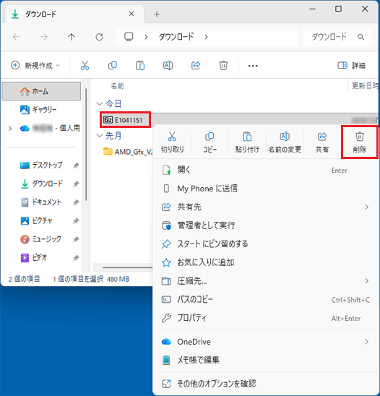Go up one folder level
380x396 pixels.
click(x=72, y=37)
